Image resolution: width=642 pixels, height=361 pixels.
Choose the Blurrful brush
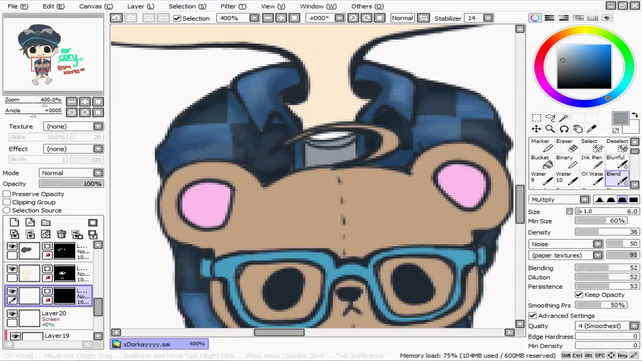[617, 161]
